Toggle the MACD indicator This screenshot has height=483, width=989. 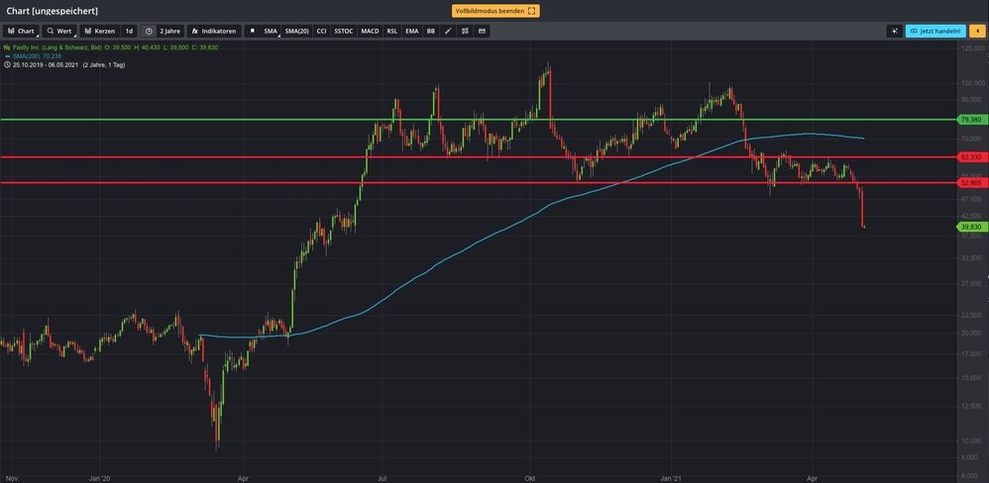(370, 31)
